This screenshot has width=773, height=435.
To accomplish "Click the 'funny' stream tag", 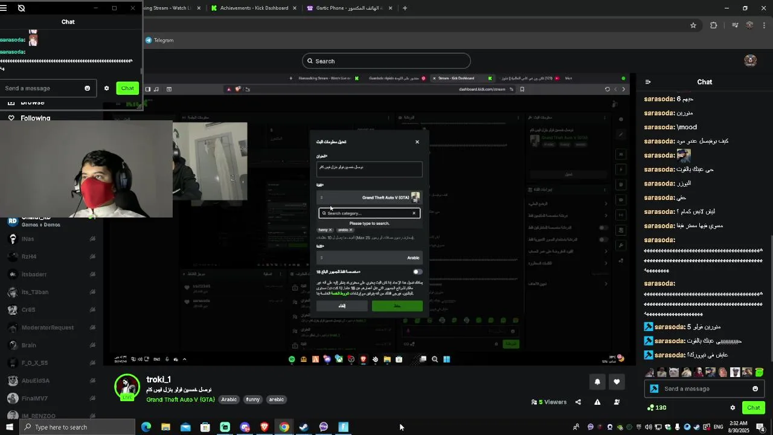I will 253,399.
